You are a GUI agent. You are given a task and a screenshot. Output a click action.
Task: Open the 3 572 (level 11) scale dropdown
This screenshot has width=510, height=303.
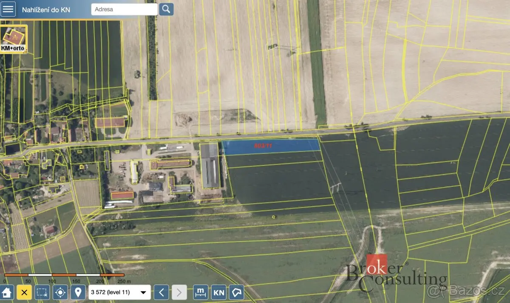click(119, 292)
